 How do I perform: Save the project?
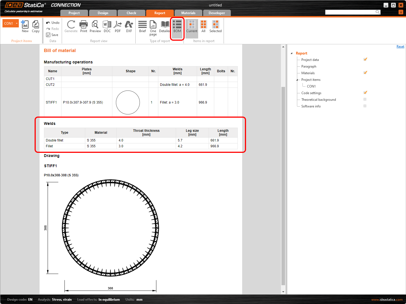tap(53, 35)
